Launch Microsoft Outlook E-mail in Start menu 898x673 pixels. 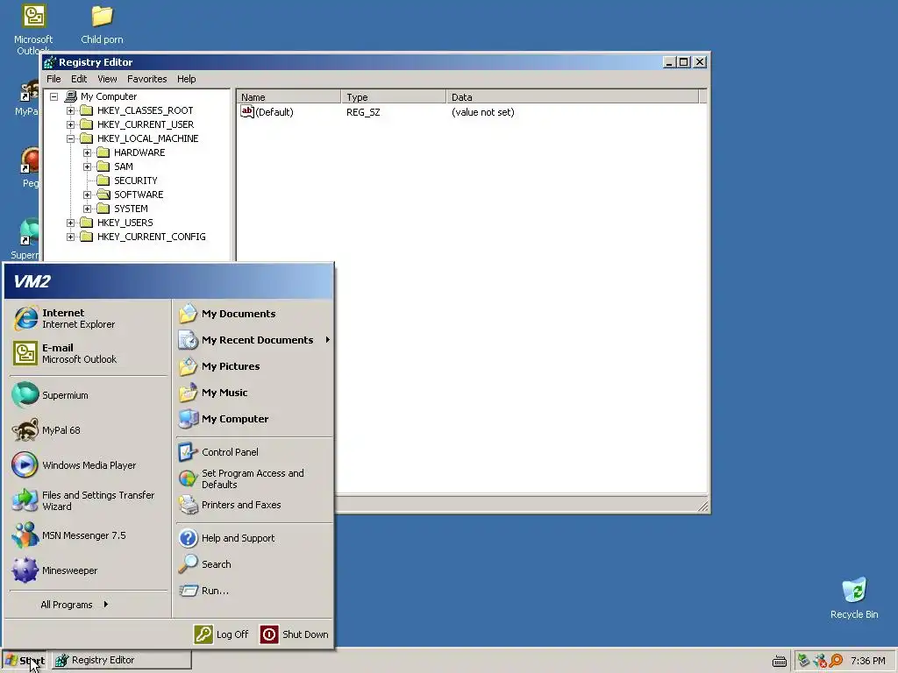89,353
